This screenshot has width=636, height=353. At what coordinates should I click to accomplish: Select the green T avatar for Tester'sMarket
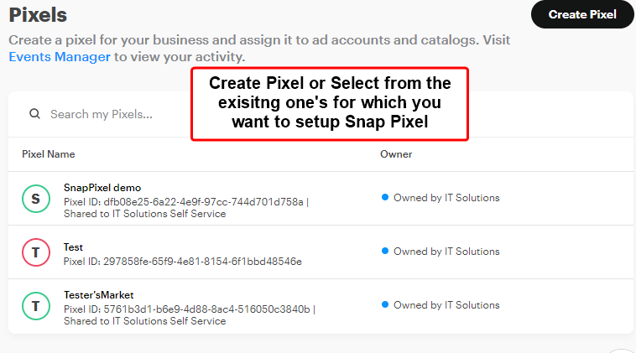coord(36,306)
